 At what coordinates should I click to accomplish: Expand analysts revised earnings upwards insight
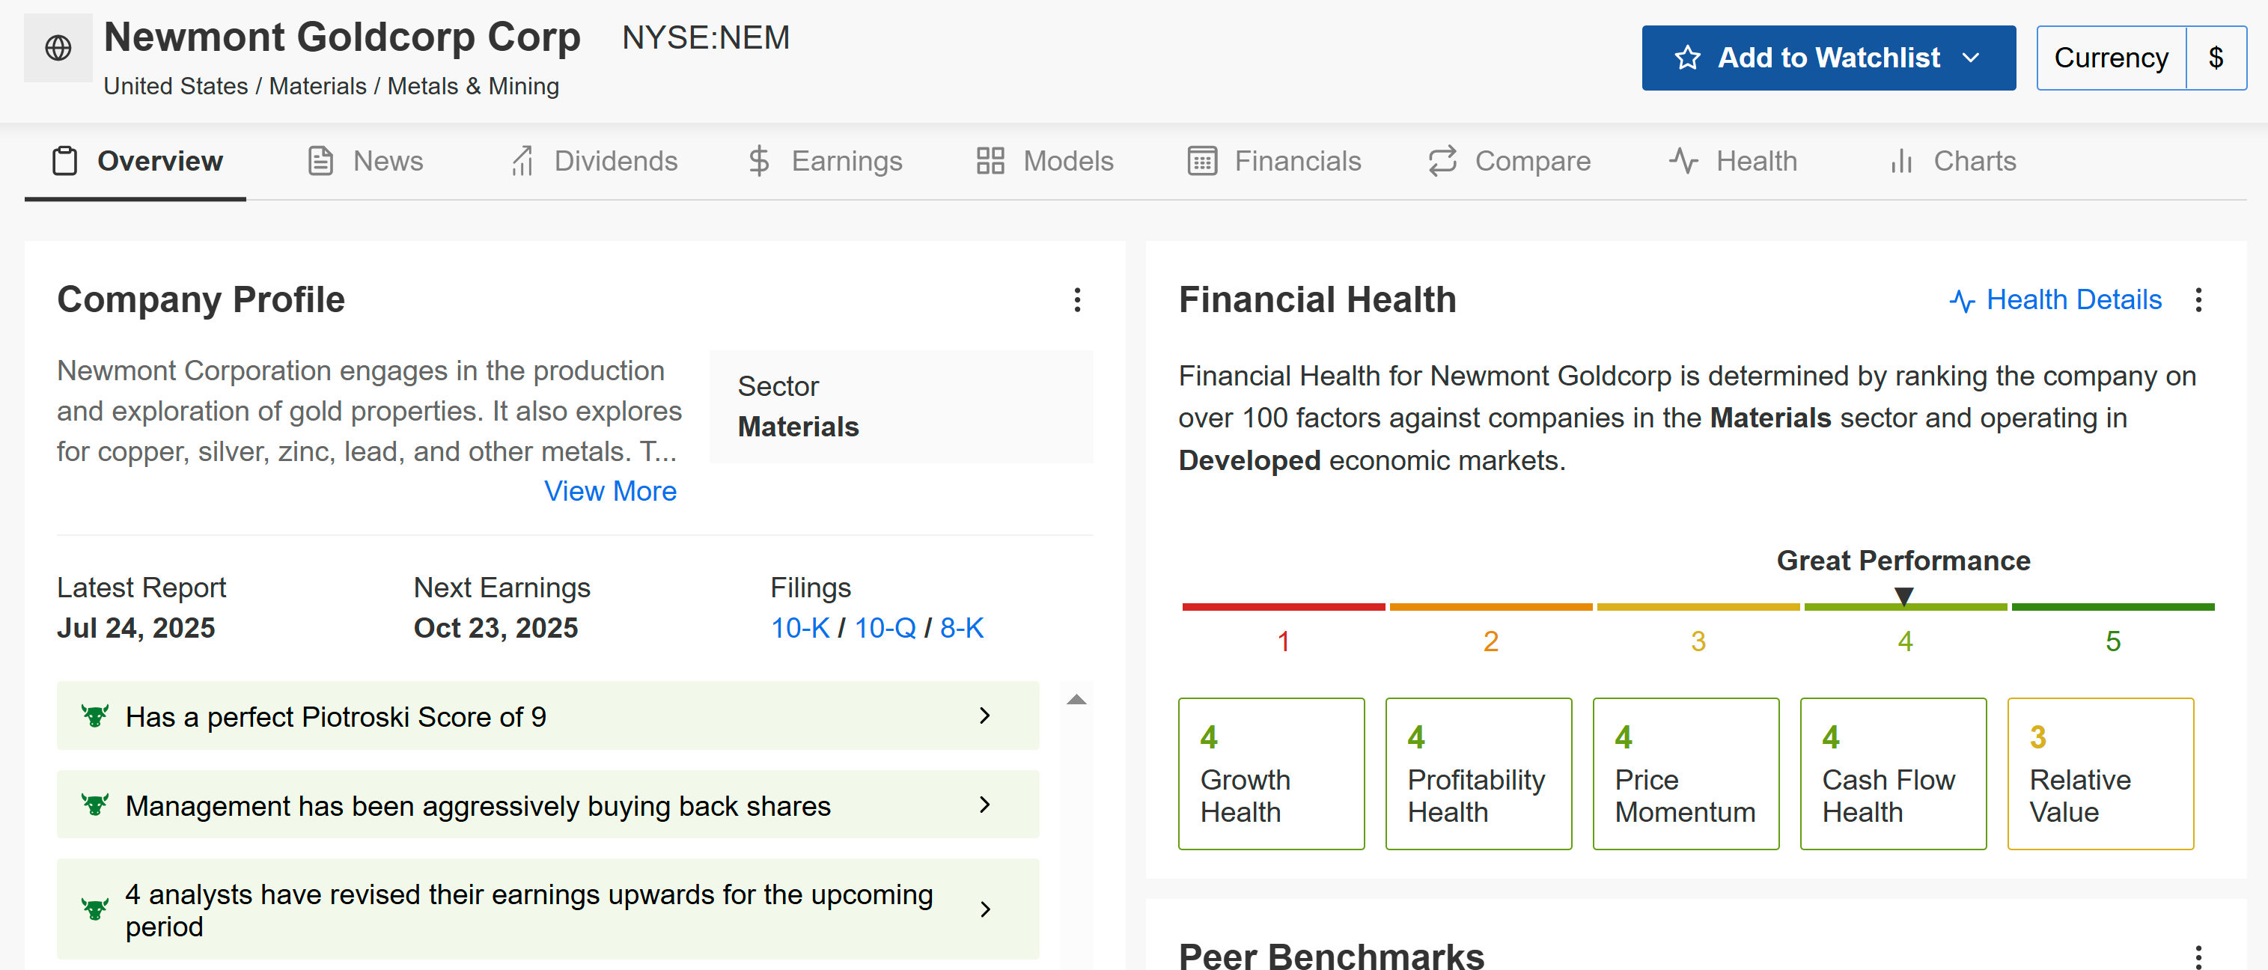coord(984,909)
